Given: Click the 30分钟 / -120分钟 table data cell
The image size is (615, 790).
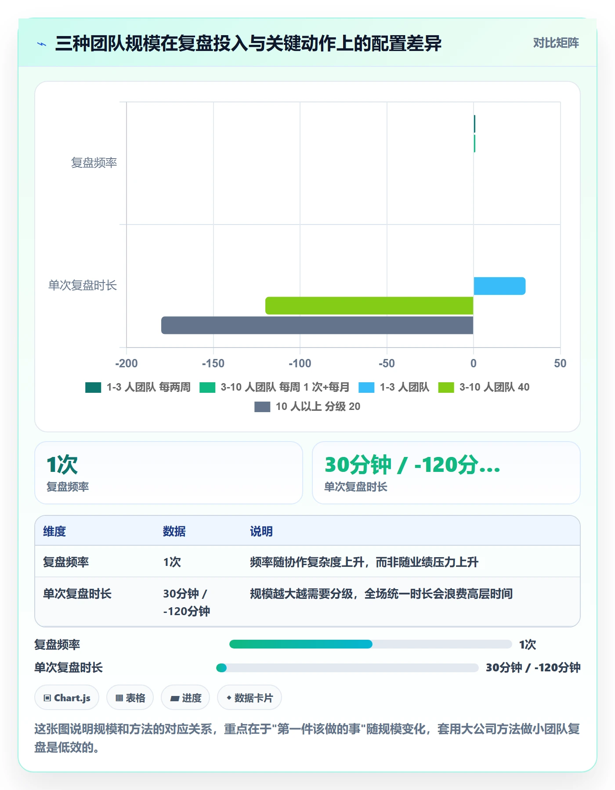Looking at the screenshot, I should pyautogui.click(x=187, y=602).
